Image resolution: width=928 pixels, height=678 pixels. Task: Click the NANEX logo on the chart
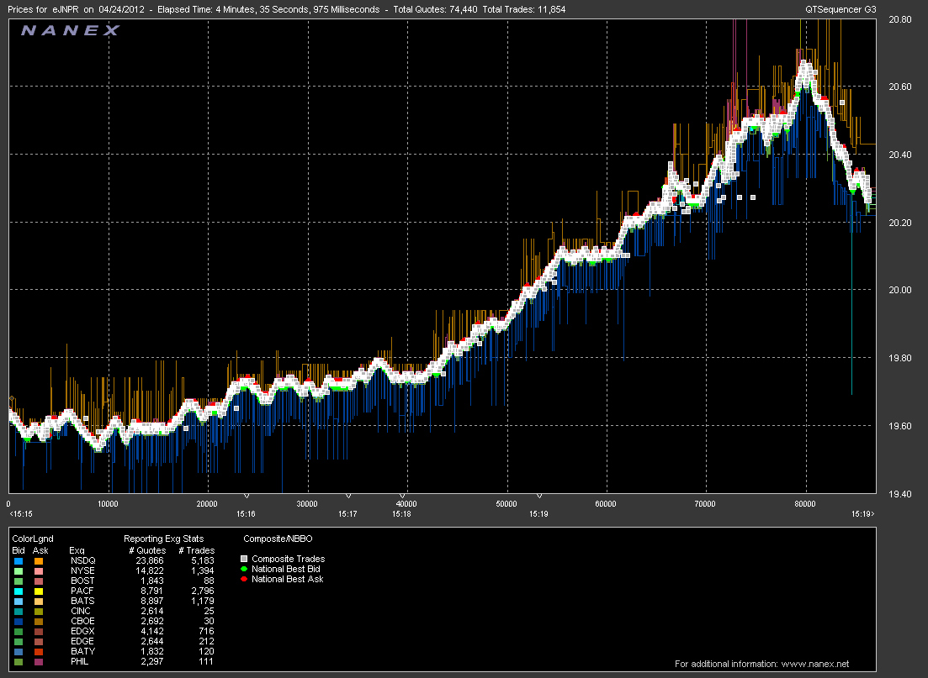71,31
